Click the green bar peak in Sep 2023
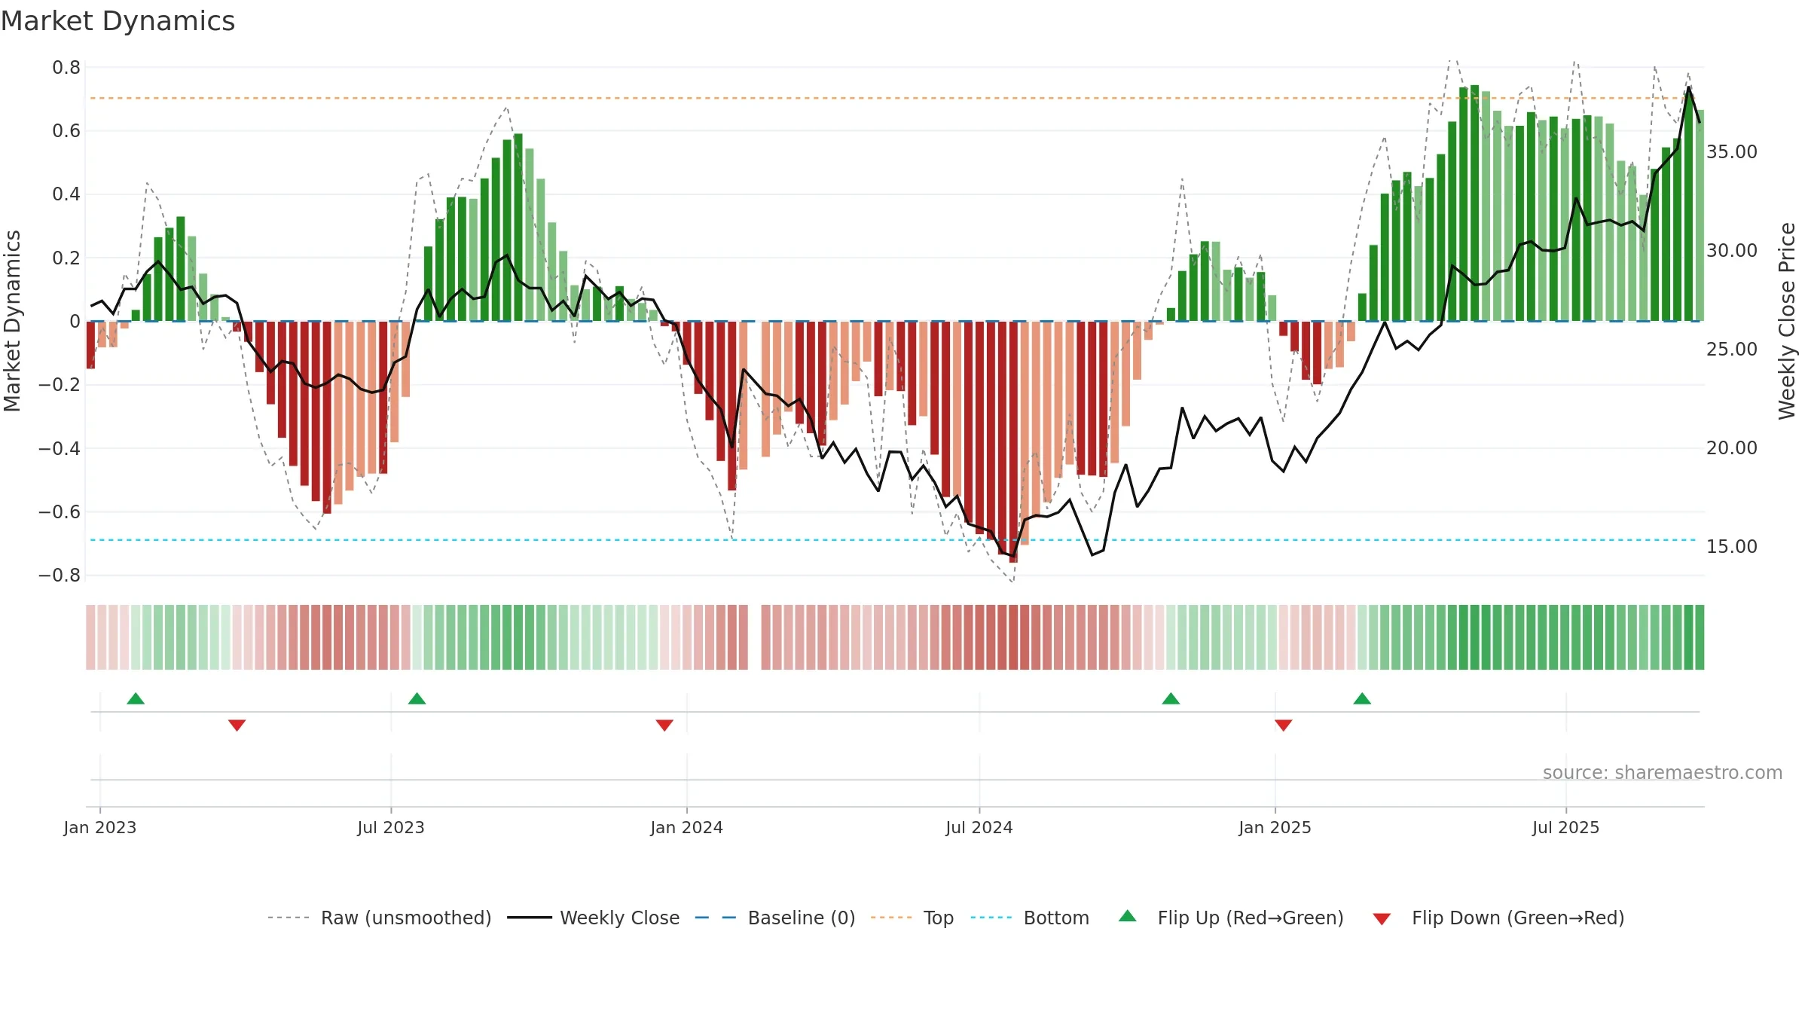The image size is (1808, 1017). coord(518,228)
